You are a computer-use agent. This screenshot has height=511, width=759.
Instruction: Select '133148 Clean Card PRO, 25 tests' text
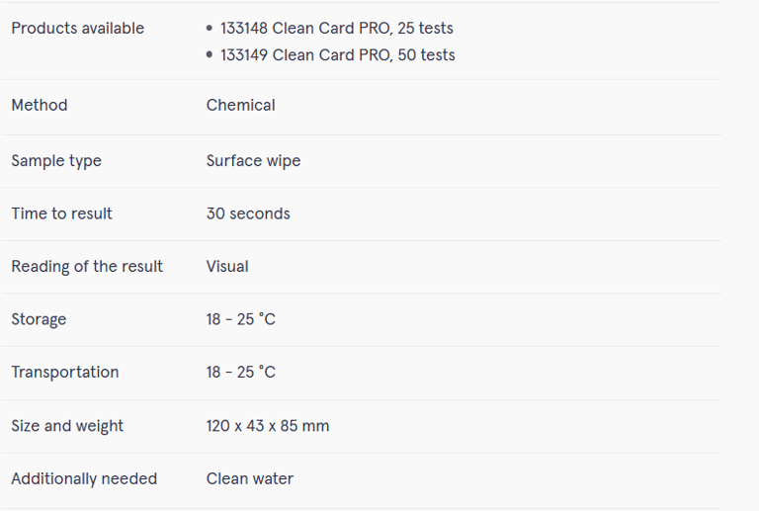[336, 29]
